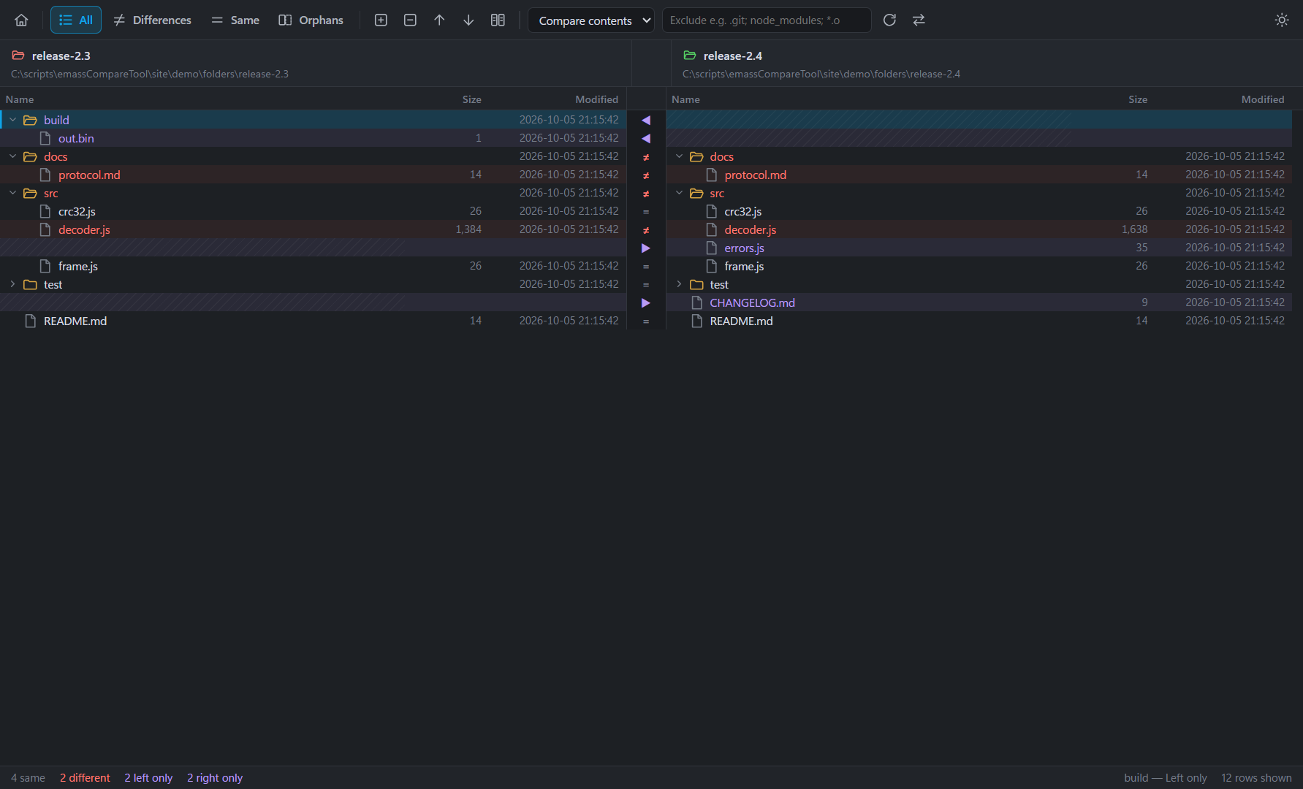Click right arrow on CHANGELOG.md row

(646, 302)
